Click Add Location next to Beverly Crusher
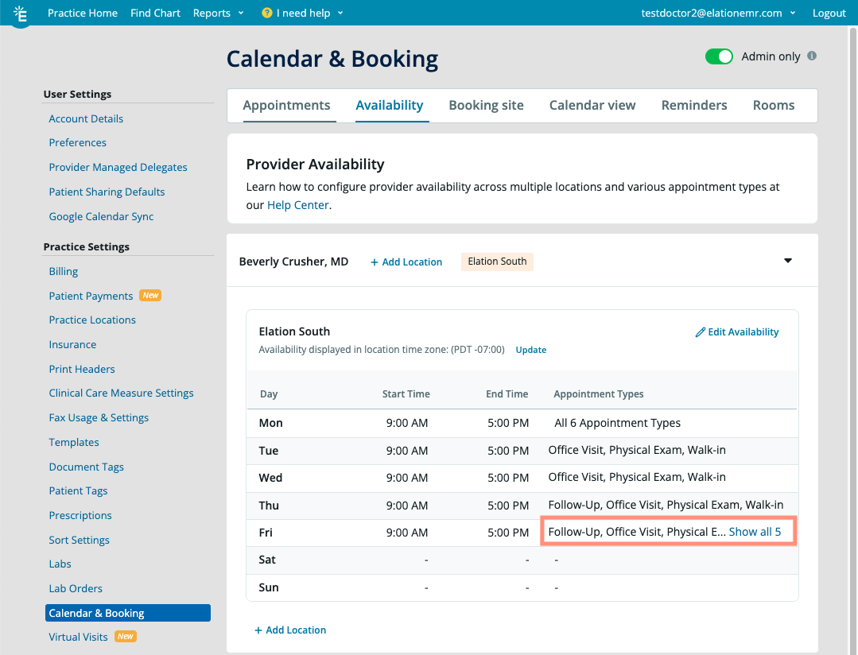Image resolution: width=858 pixels, height=655 pixels. point(406,262)
